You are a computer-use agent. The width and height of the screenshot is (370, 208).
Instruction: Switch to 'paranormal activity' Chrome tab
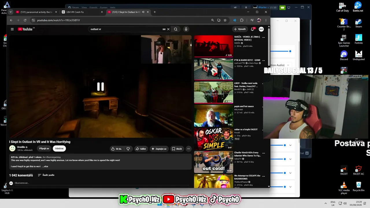point(36,12)
